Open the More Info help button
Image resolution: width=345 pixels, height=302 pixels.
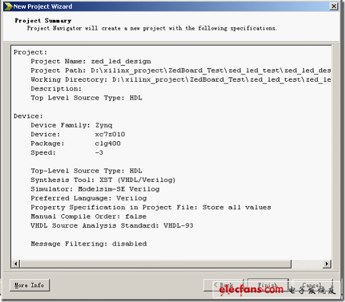point(30,285)
